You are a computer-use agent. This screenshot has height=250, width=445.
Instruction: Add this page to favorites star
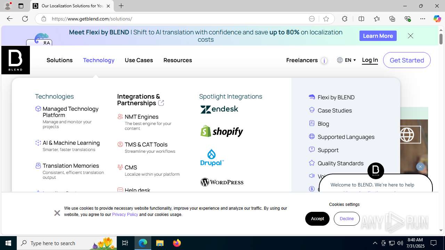click(326, 19)
